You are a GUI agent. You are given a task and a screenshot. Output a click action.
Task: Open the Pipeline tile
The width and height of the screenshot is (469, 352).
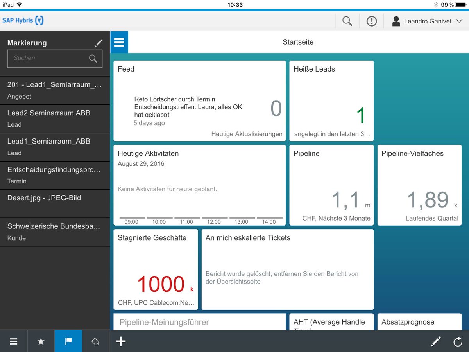331,185
